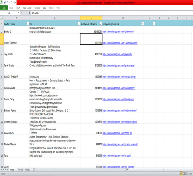Click the 100% zoom level
Screen dimensions: 193x176
click(191, 174)
